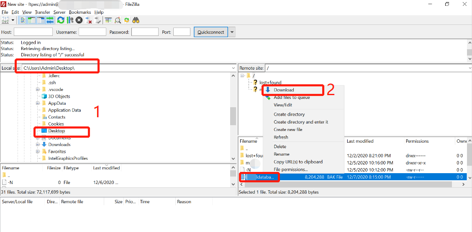Toggle transfer queue display
Image resolution: width=472 pixels, height=232 pixels.
coord(50,20)
